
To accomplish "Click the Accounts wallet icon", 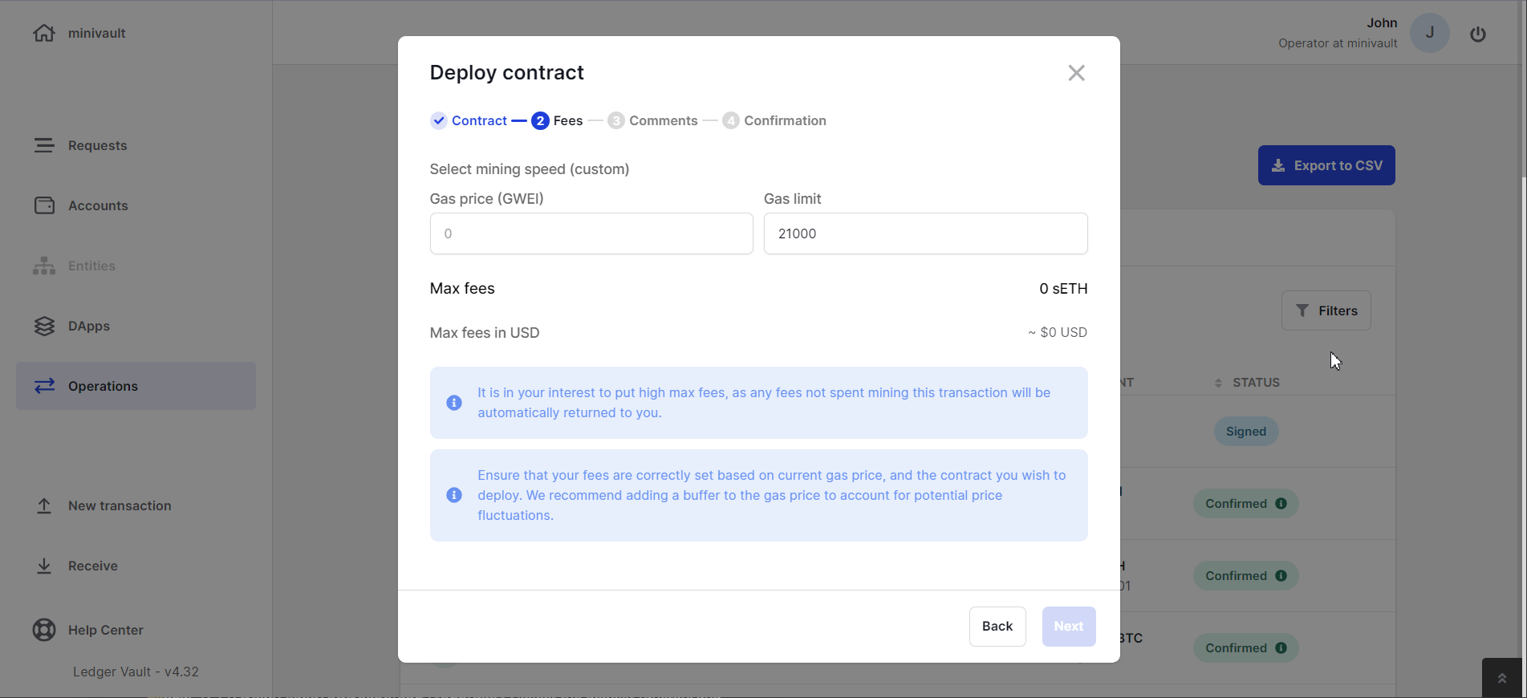I will (x=44, y=205).
